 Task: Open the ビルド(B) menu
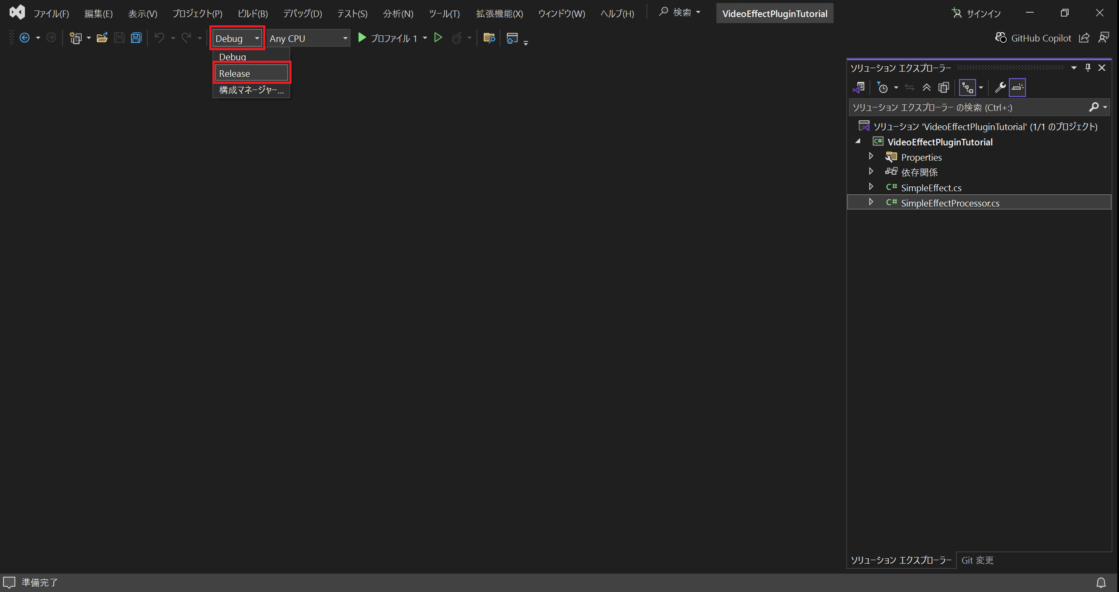click(x=253, y=14)
